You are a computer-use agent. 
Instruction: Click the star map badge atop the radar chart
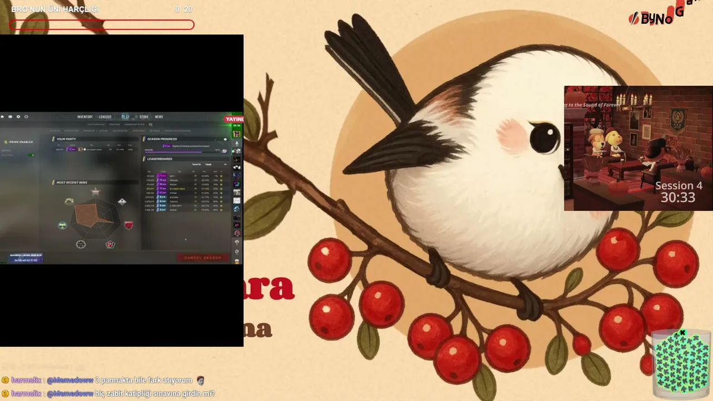point(95,192)
